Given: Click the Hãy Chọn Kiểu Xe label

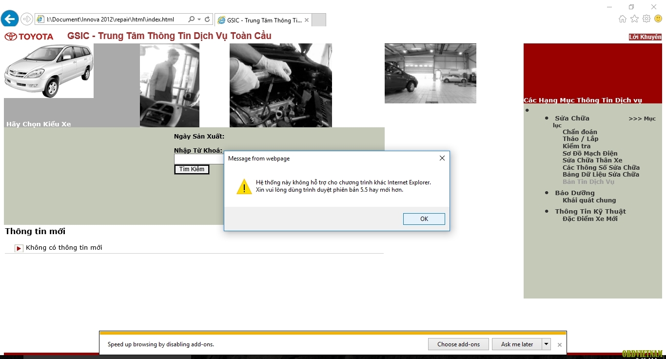Looking at the screenshot, I should pyautogui.click(x=39, y=124).
